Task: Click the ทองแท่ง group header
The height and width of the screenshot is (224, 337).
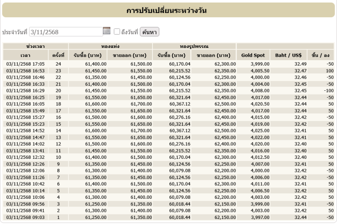Action: click(110, 46)
